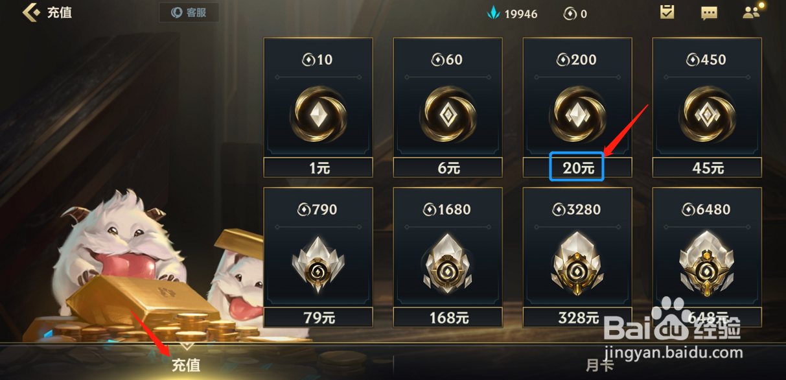Screen dimensions: 786x380
Task: Open the 客服 customer service button
Action: tap(189, 12)
